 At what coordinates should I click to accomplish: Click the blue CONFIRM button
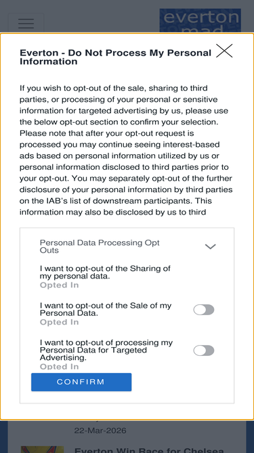[x=81, y=382]
